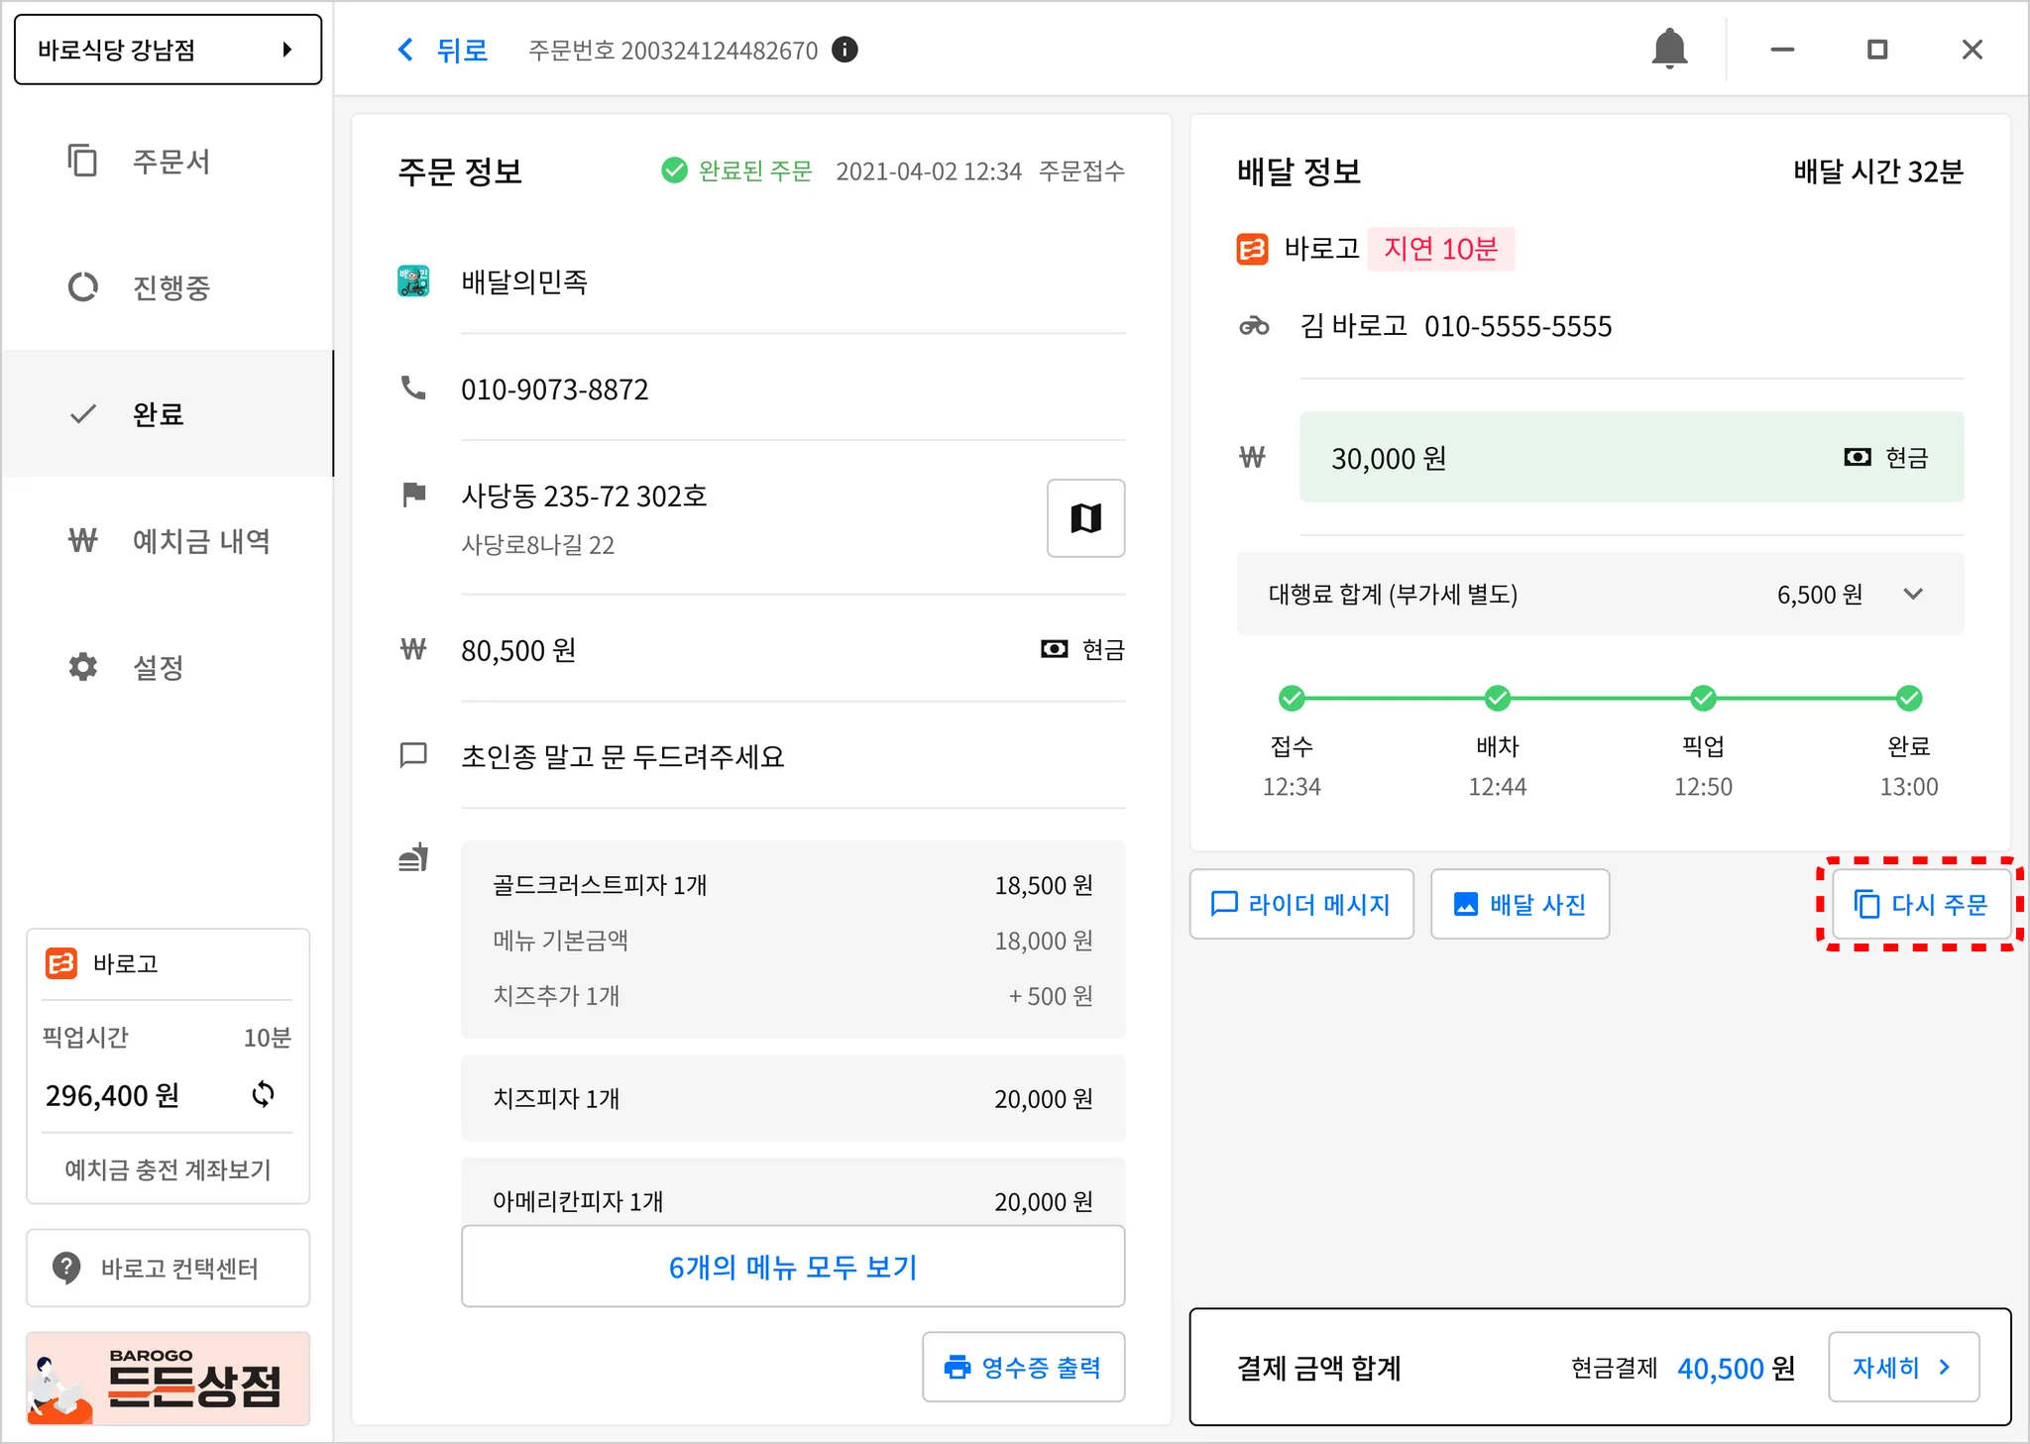The image size is (2030, 1444).
Task: Click the BAROGO 든든상점 banner
Action: pyautogui.click(x=168, y=1379)
